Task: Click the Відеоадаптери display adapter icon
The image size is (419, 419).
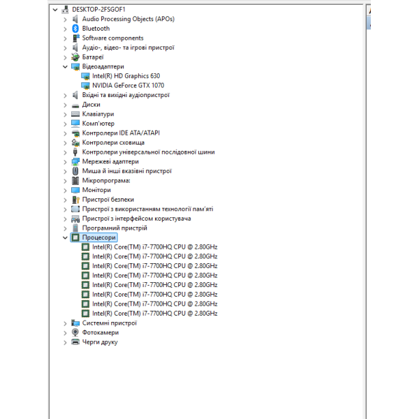Action: pos(75,66)
